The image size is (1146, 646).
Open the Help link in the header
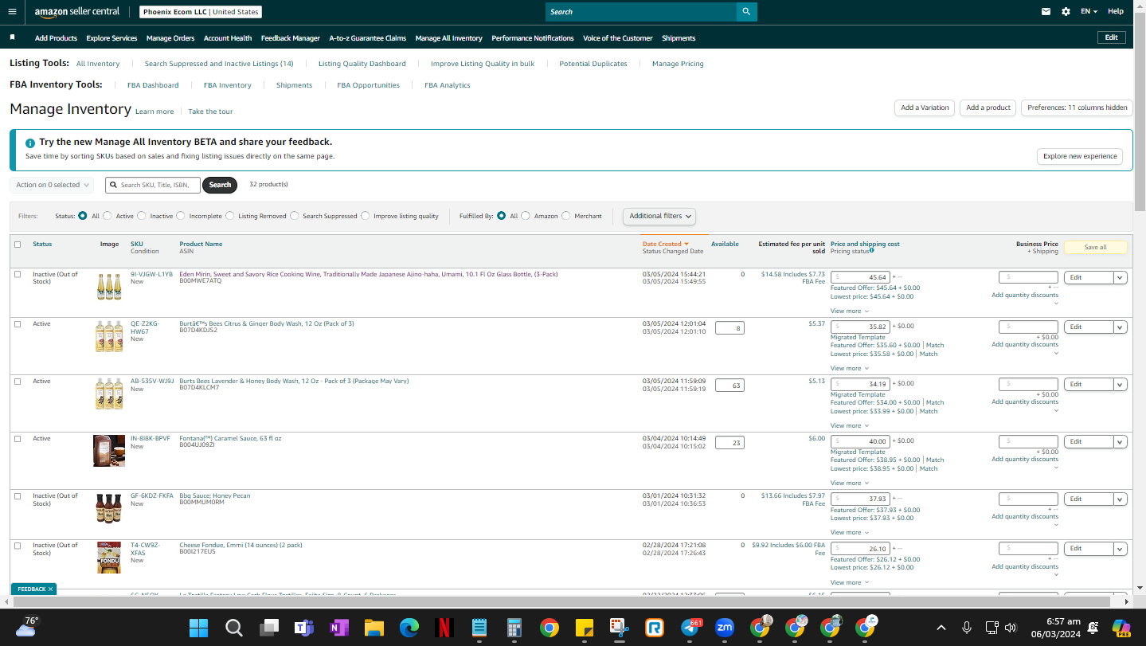pos(1116,11)
